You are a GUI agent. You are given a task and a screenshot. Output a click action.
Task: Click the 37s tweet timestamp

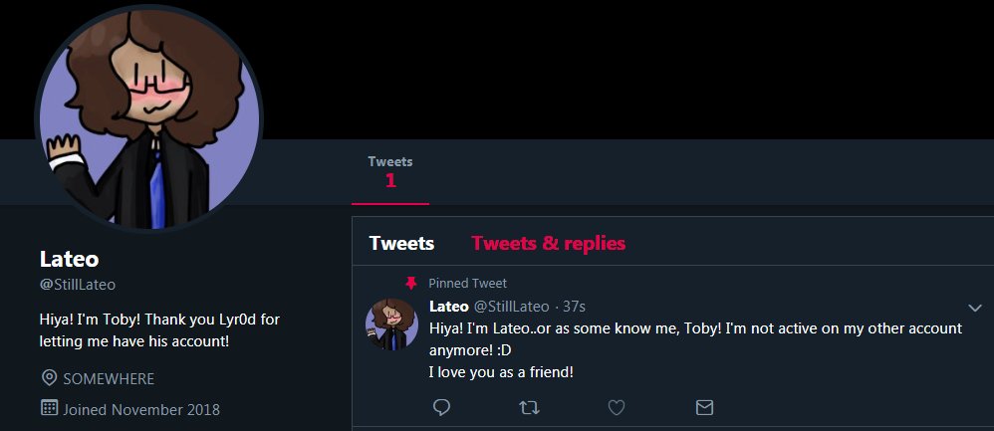[574, 307]
